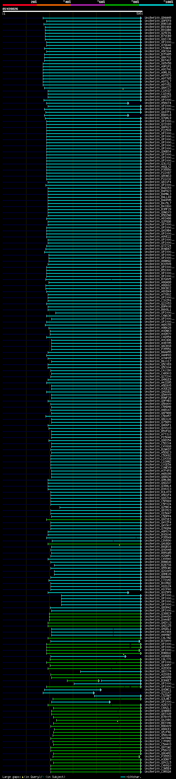Open hit UniRef100_Q94AH9
The width and height of the screenshot is (176, 779).
158,18
